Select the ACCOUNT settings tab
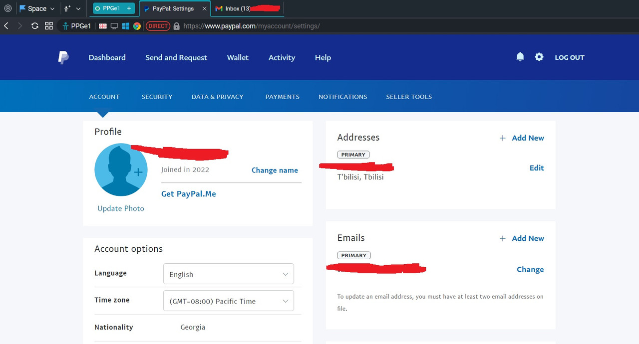Screen dimensions: 639x344 pos(104,97)
